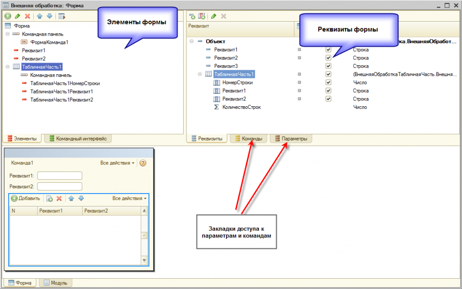Open the Модуль tab at the bottom
The width and height of the screenshot is (462, 289).
click(x=55, y=283)
